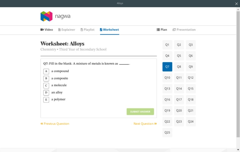The height and width of the screenshot is (152, 240).
Task: Choose answer B, a composite
Action: tap(46, 78)
